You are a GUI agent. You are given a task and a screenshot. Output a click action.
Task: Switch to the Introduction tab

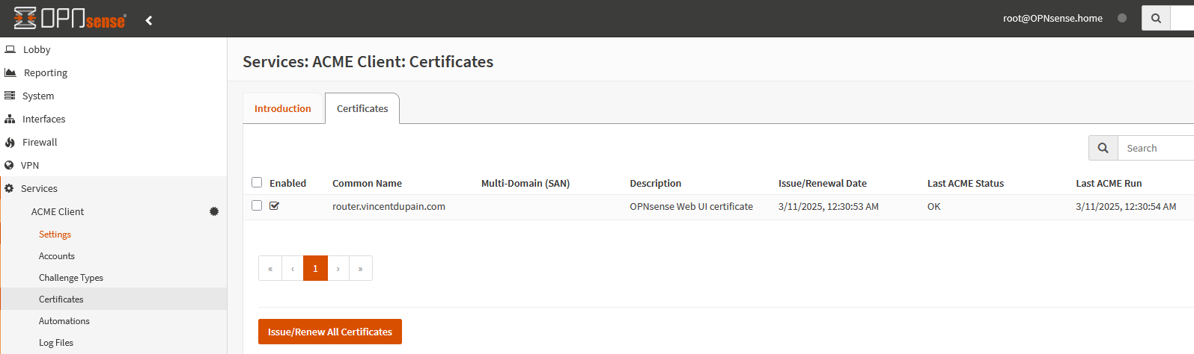pos(282,108)
